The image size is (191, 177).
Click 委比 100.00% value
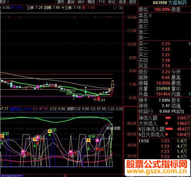coord(162,9)
